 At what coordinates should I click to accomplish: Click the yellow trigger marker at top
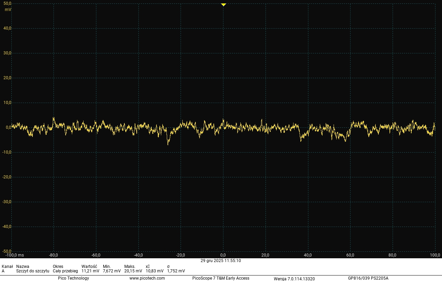pyautogui.click(x=223, y=5)
